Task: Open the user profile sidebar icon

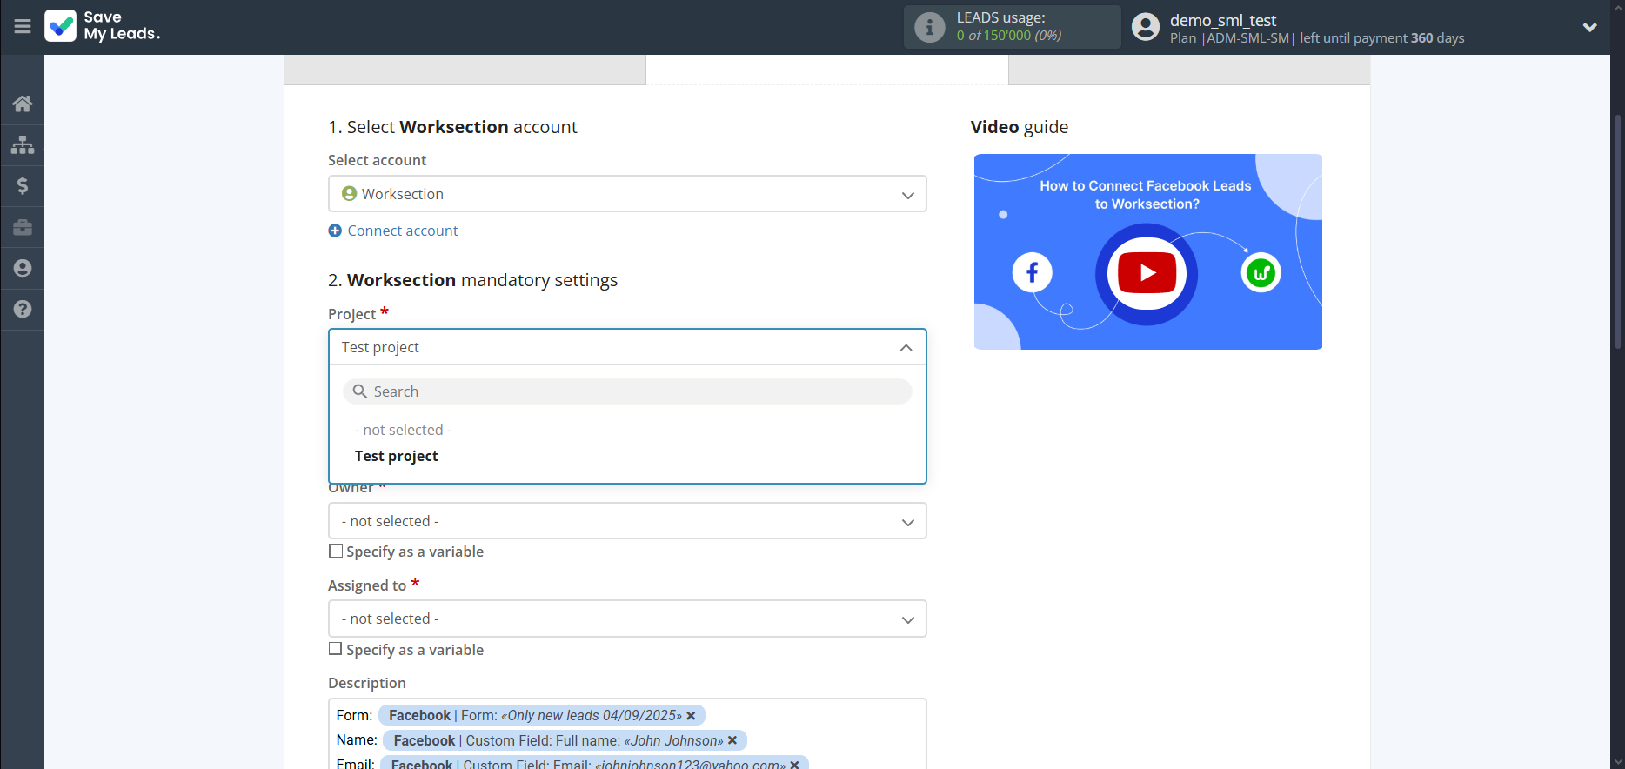Action: click(x=23, y=268)
